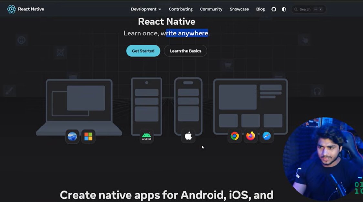
Task: Select the Chrome browser icon
Action: [234, 136]
